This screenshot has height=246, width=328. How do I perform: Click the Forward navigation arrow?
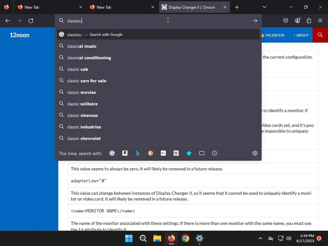click(x=19, y=21)
